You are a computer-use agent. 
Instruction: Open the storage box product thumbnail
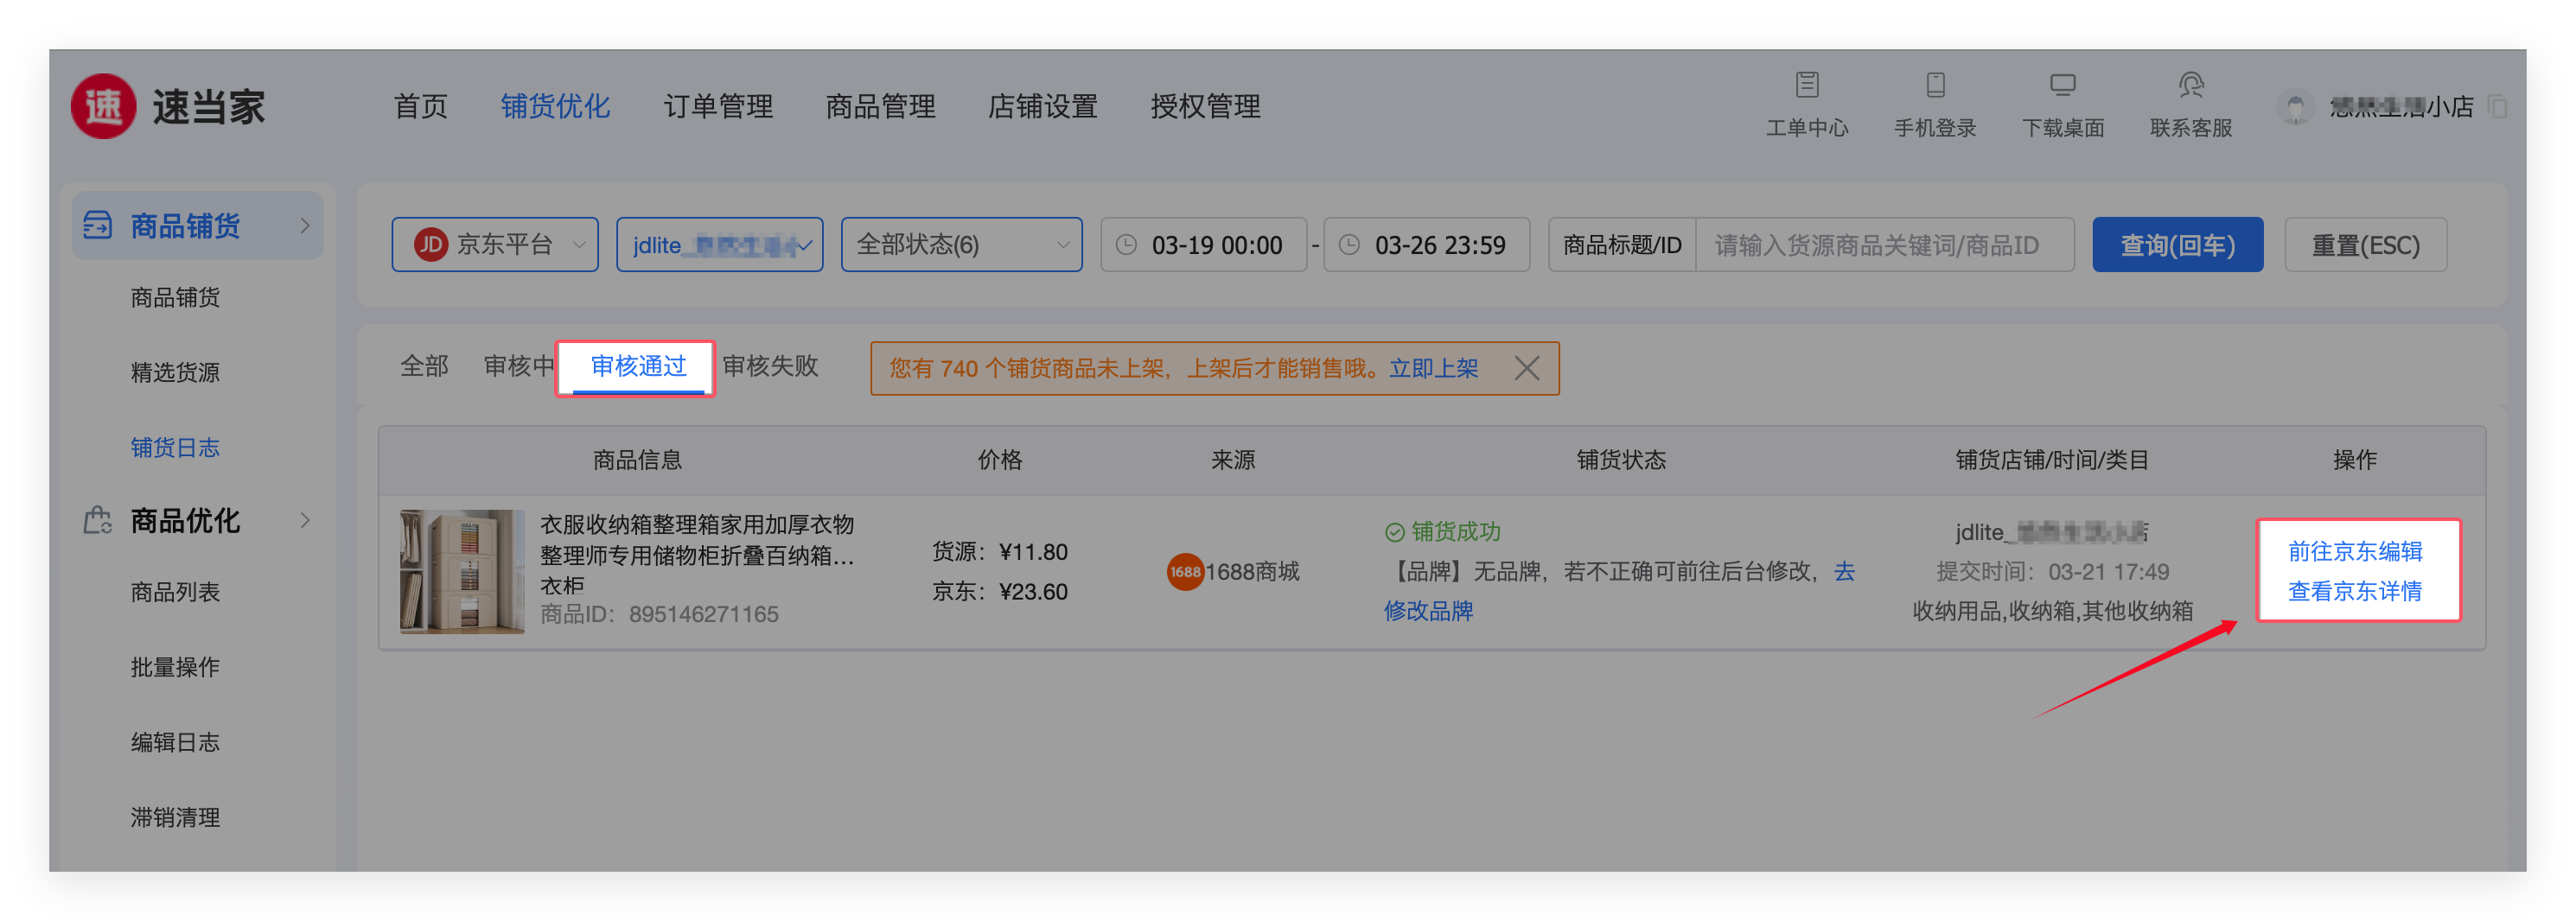462,571
